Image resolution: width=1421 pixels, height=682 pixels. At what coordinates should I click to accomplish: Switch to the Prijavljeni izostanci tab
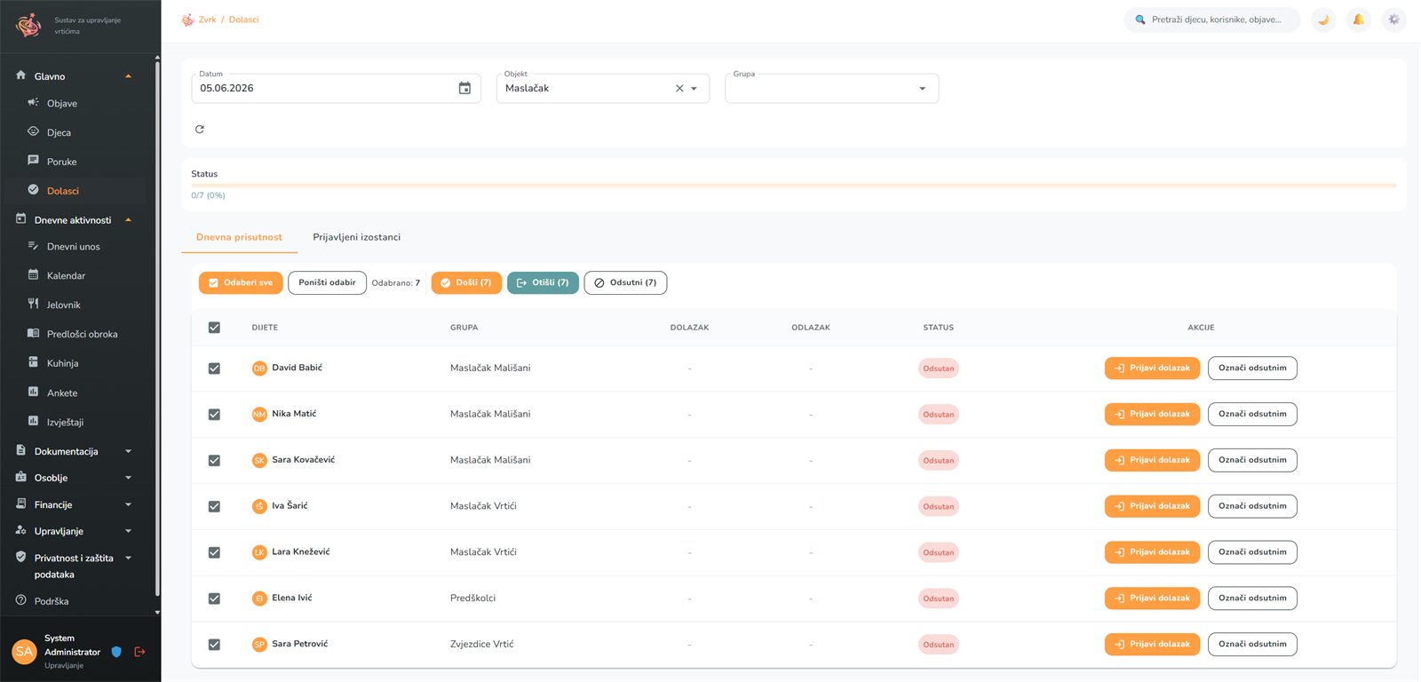pos(356,237)
